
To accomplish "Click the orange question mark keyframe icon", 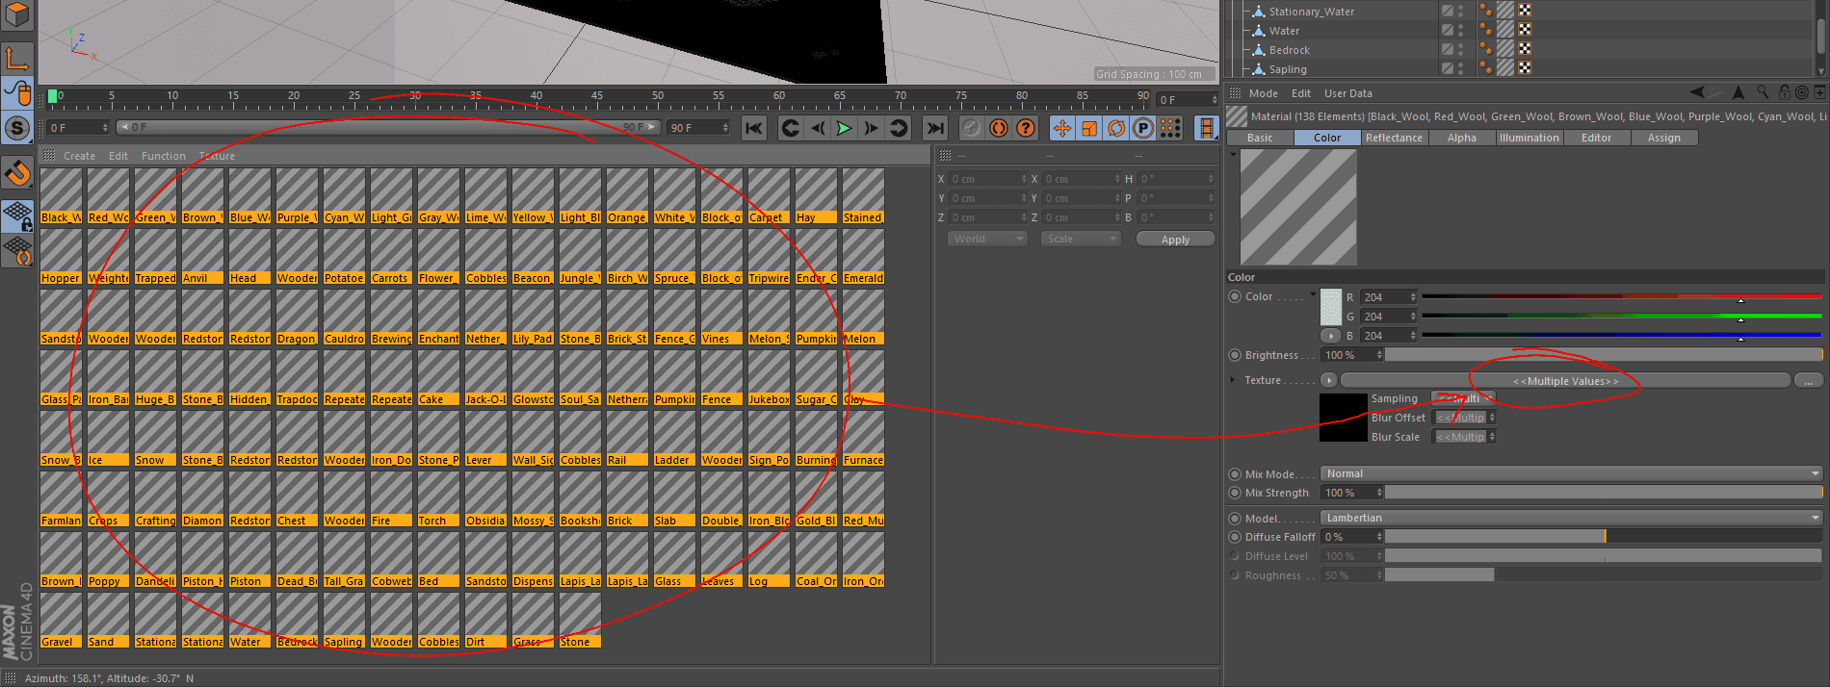I will click(1026, 128).
